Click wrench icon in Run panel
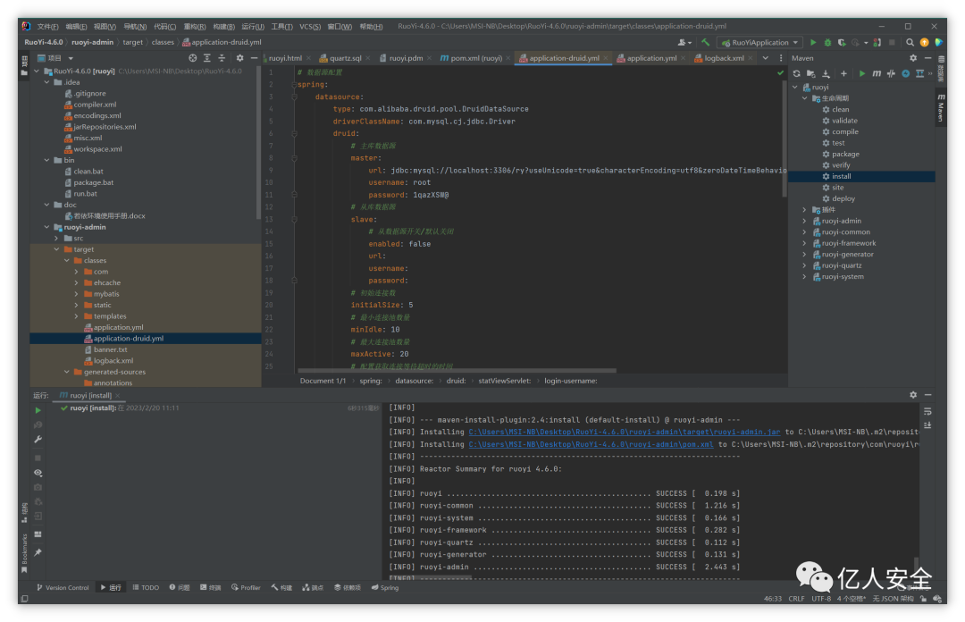Viewport: 965px width, 622px height. tap(38, 440)
